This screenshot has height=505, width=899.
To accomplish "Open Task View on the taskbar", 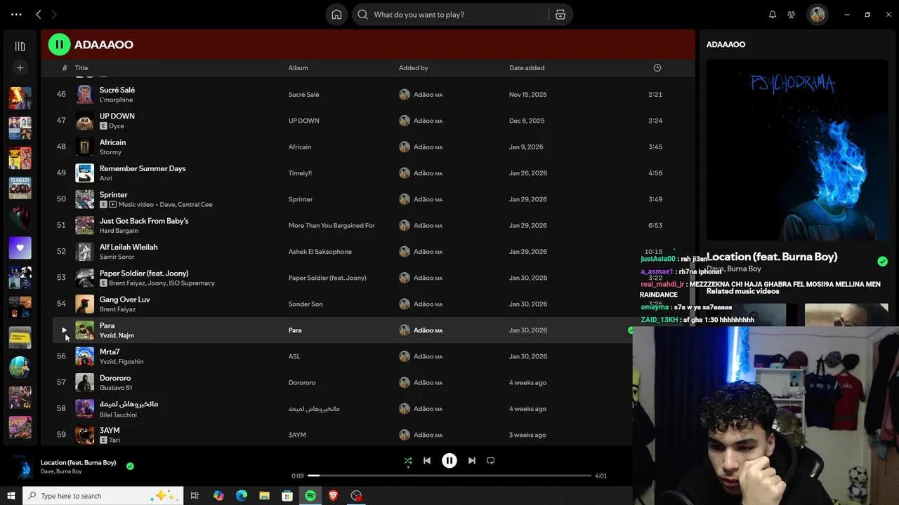I will point(195,496).
